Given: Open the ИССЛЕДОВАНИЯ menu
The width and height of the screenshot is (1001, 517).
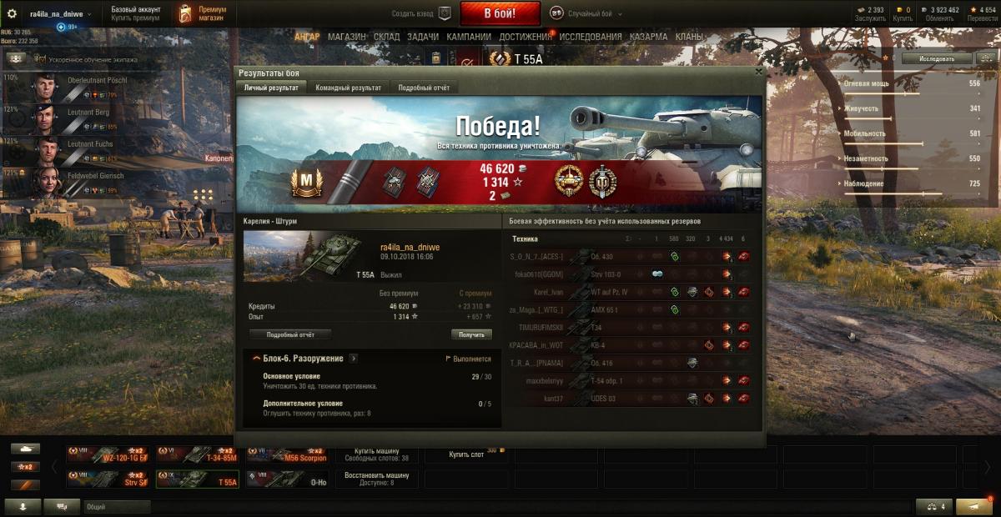Looking at the screenshot, I should coord(591,37).
